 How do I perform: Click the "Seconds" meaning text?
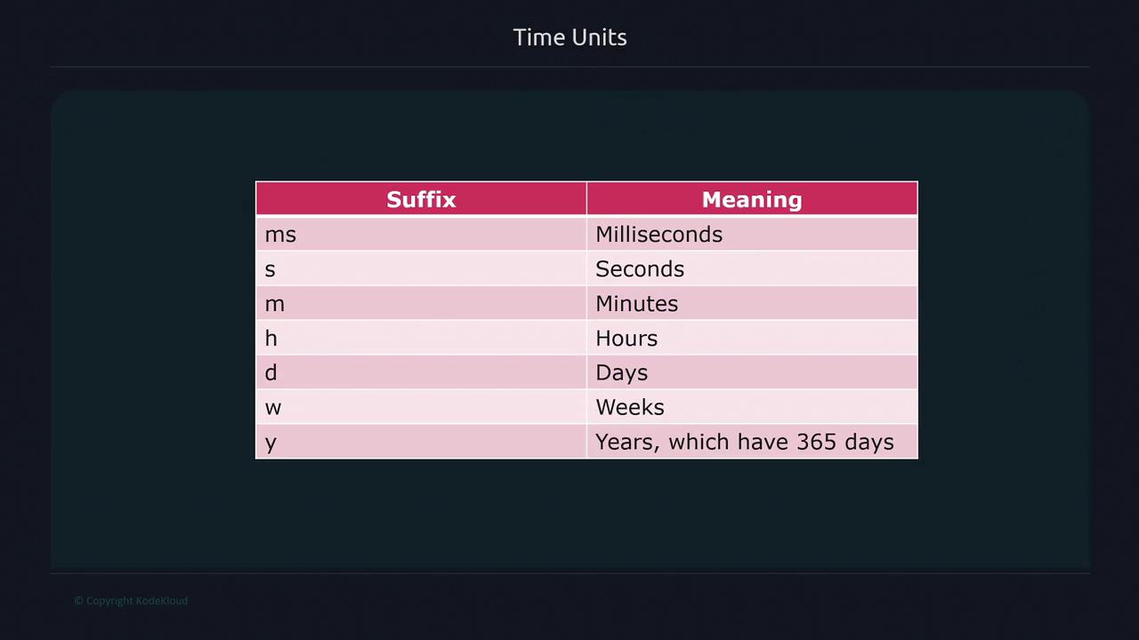[640, 269]
